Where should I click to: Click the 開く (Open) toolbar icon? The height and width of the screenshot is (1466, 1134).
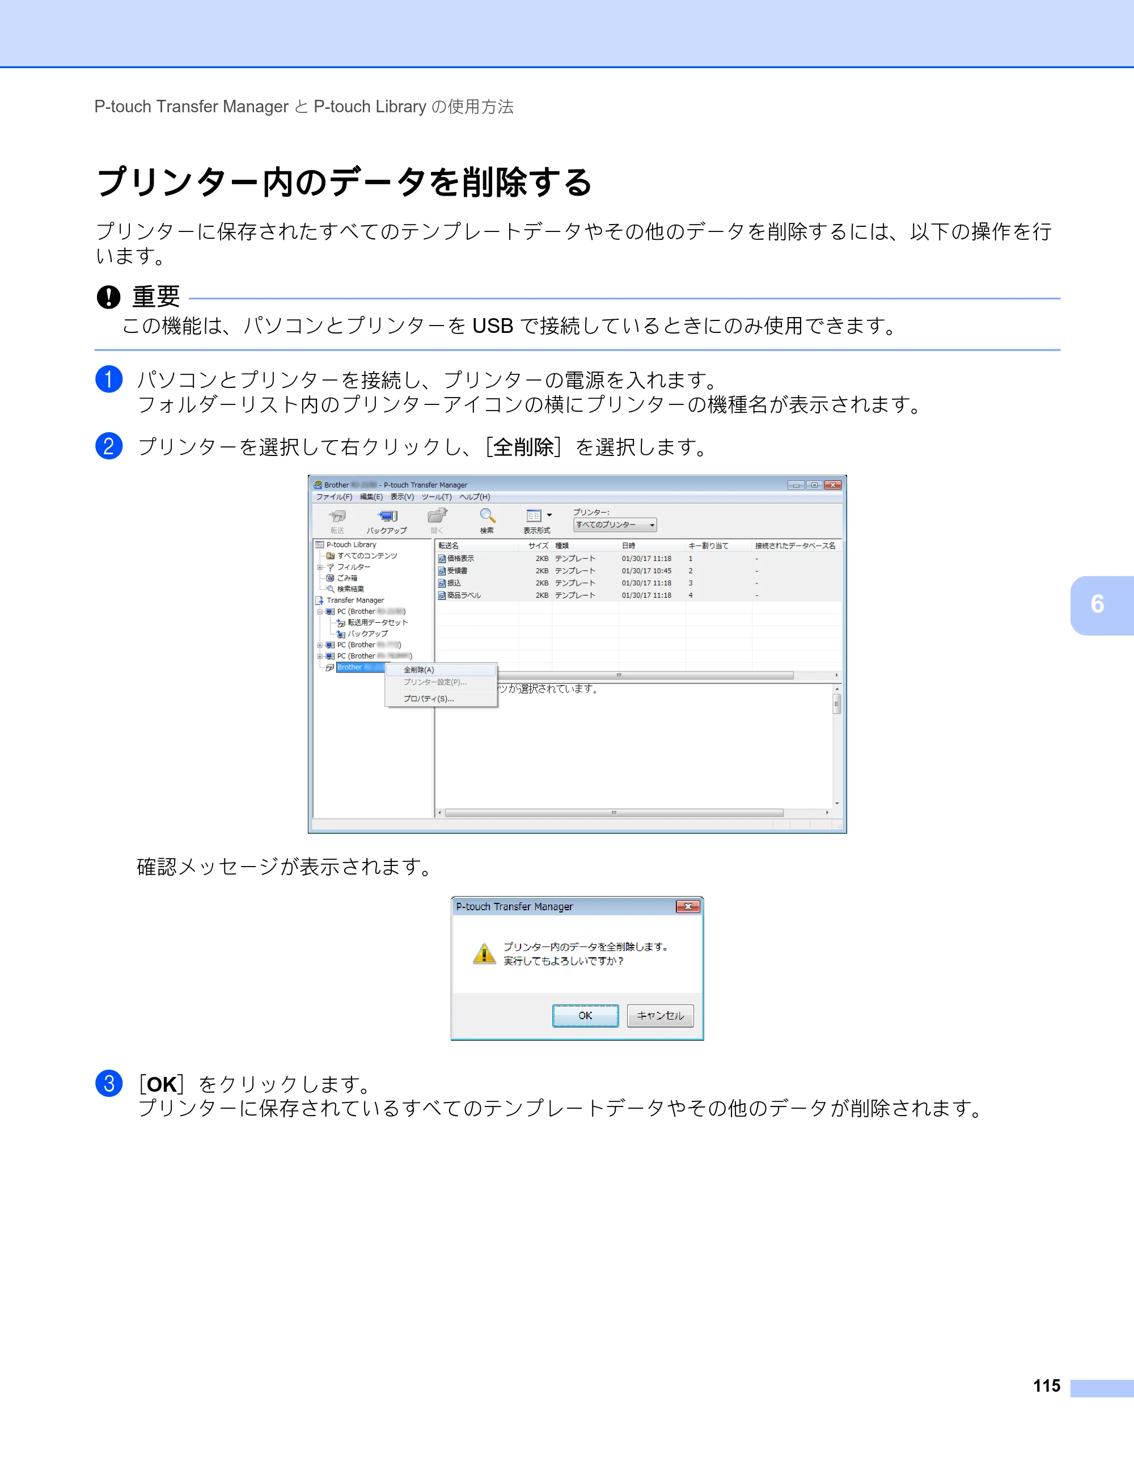[x=438, y=516]
